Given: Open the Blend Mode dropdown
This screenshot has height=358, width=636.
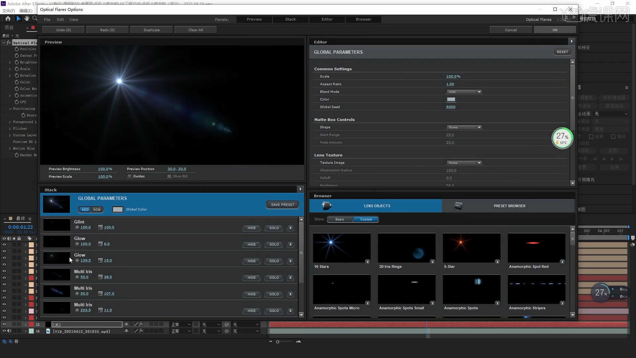Looking at the screenshot, I should tap(464, 92).
